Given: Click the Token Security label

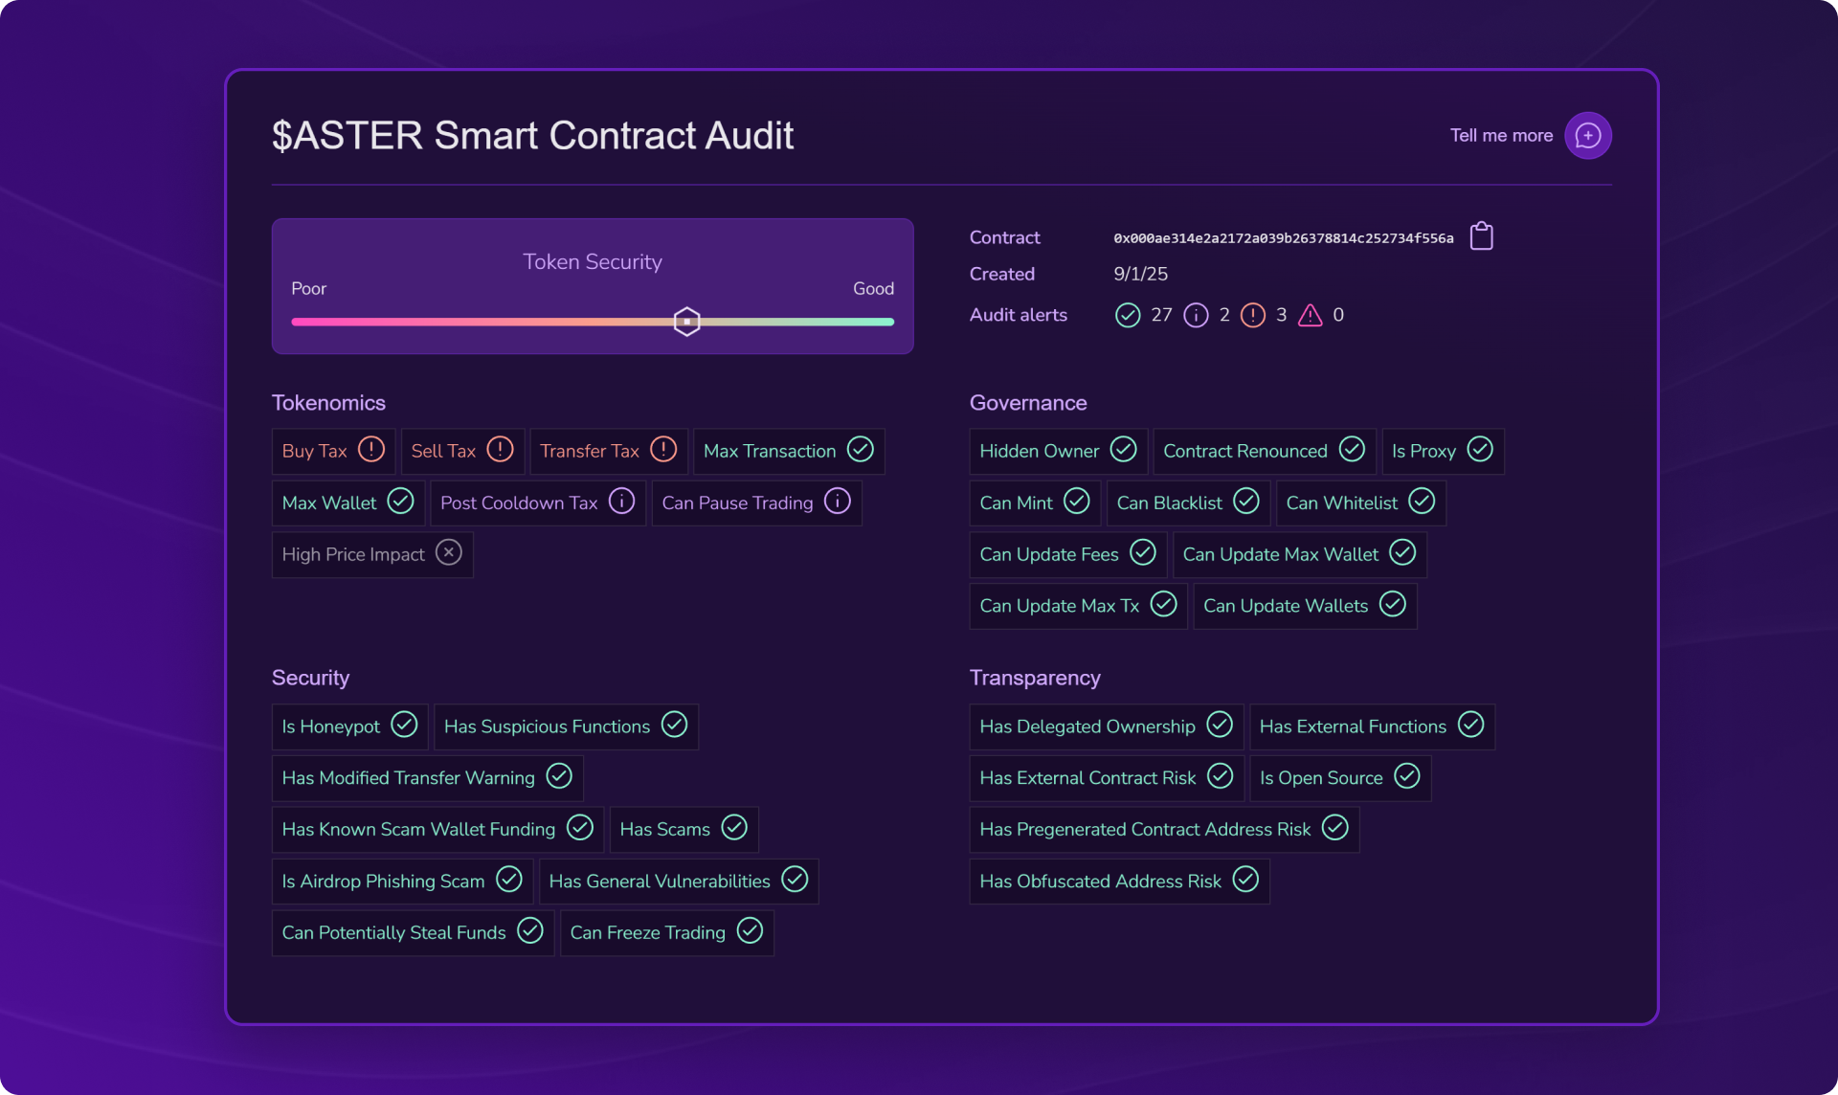Looking at the screenshot, I should (593, 262).
